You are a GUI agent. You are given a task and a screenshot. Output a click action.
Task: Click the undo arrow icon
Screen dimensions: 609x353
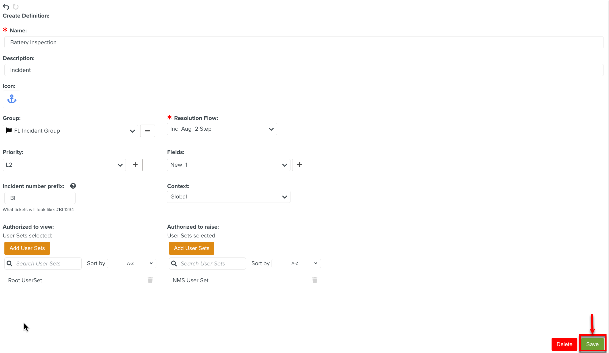click(6, 7)
